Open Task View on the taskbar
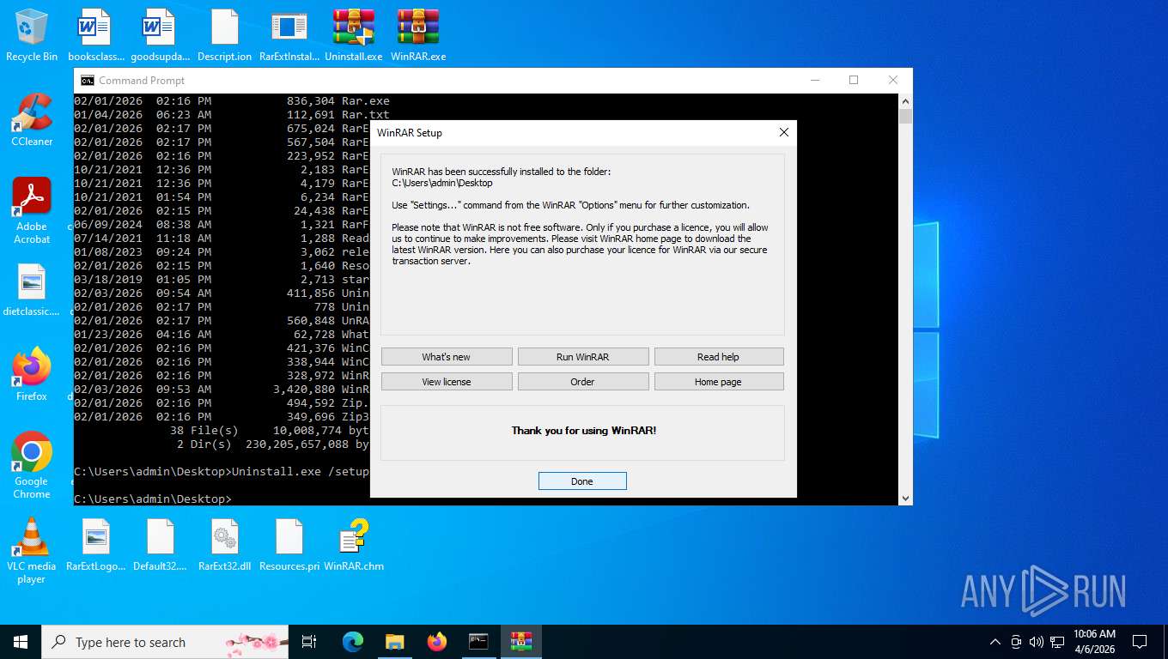The image size is (1168, 659). [x=309, y=642]
